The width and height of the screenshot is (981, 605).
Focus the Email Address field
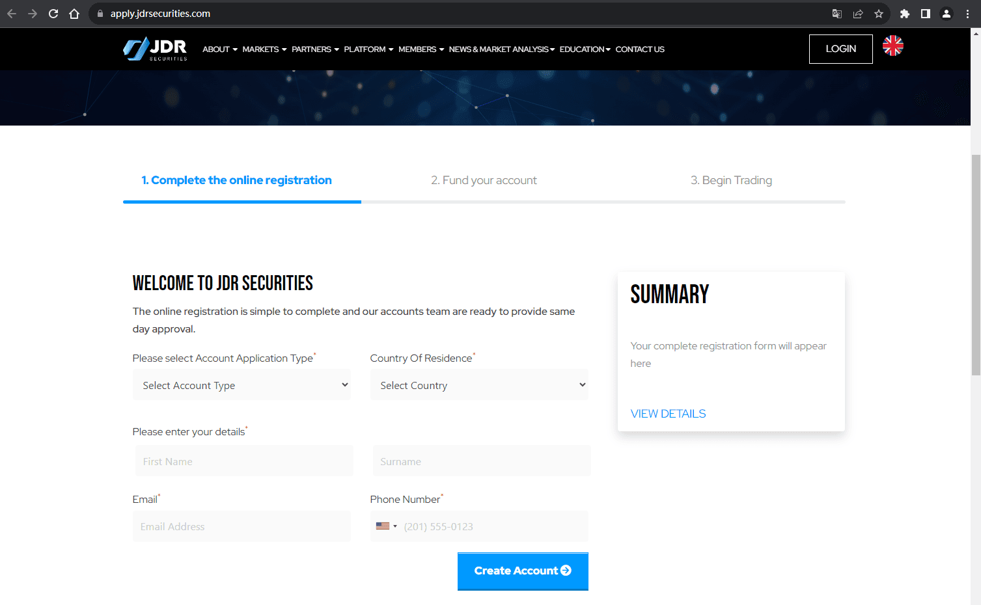point(242,526)
